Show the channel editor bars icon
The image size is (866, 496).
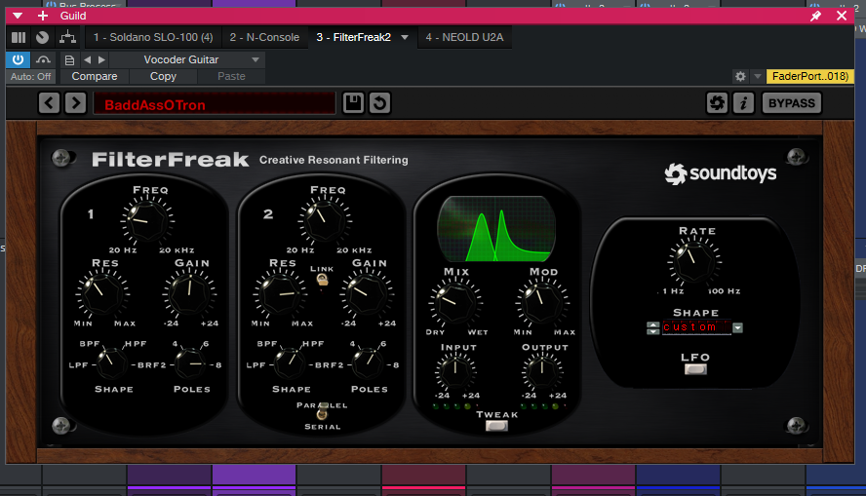(x=19, y=38)
